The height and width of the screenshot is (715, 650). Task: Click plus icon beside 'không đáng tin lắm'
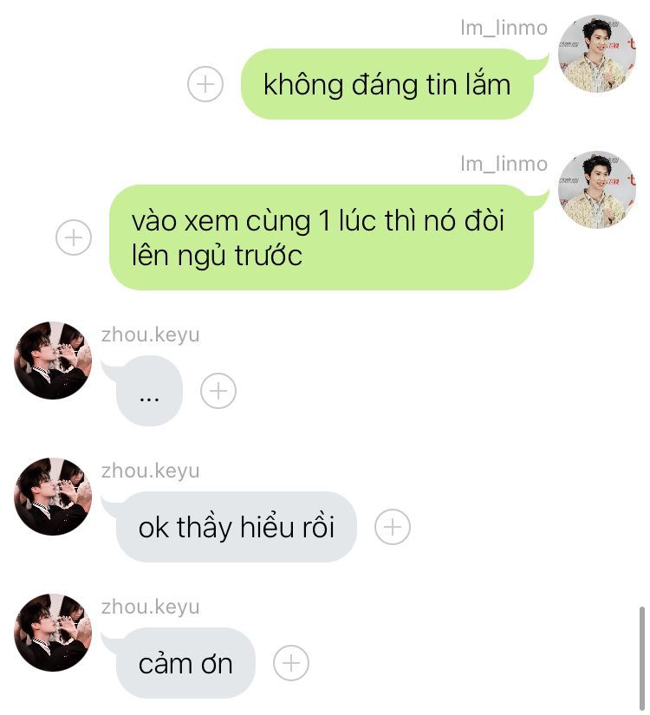[205, 84]
